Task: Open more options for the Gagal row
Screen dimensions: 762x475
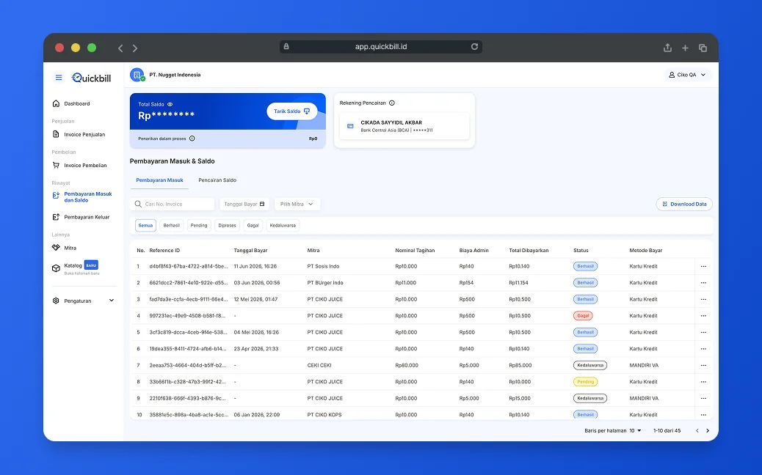Action: pos(703,316)
